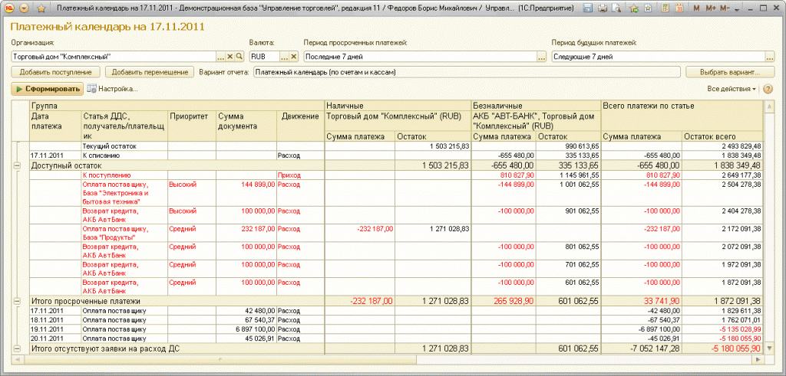Viewport: 786px width, 376px height.
Task: Click the favorites star next to main menu
Action: click(40, 8)
